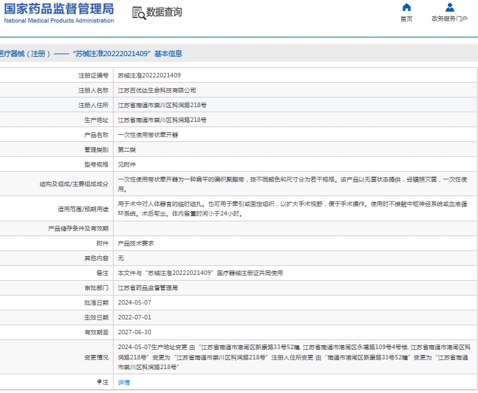Click the 见附件 value
The width and height of the screenshot is (478, 393).
tap(127, 165)
